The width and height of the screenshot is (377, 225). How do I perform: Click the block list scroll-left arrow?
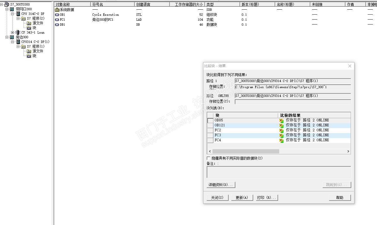pyautogui.click(x=210, y=151)
